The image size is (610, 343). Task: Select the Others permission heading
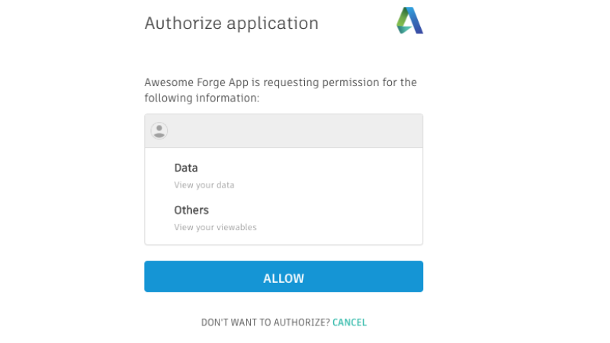[x=191, y=210]
